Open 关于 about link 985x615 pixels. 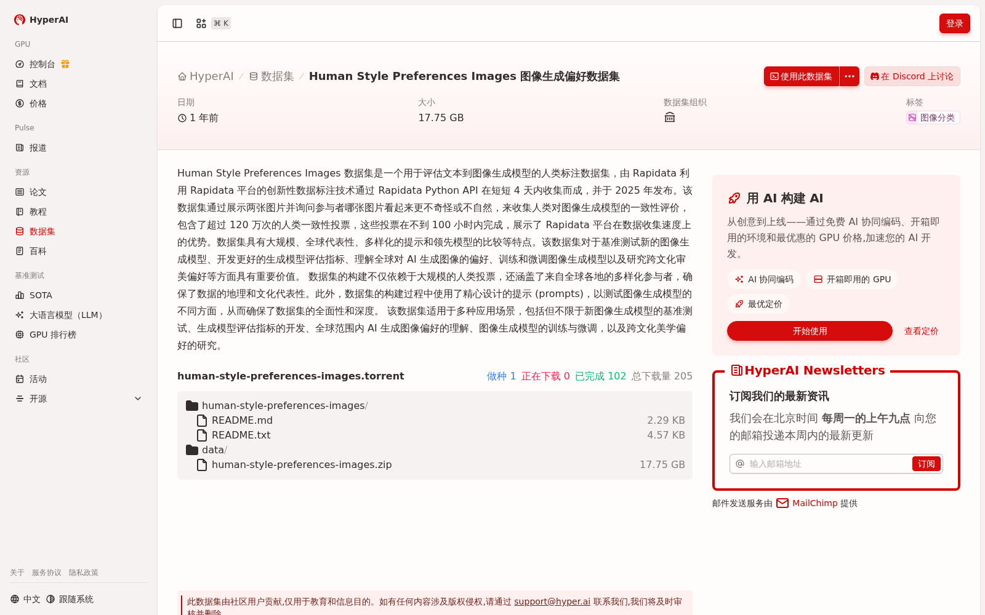(x=17, y=573)
